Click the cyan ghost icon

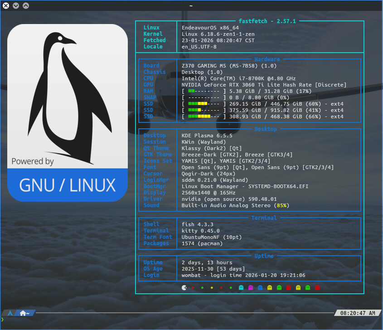coord(241,287)
